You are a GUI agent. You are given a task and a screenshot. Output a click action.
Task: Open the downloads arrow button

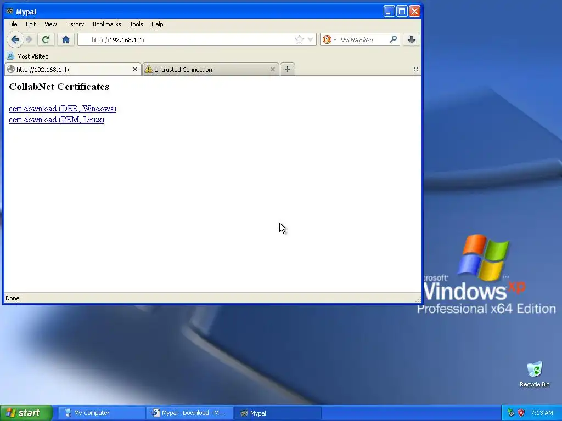(x=411, y=39)
